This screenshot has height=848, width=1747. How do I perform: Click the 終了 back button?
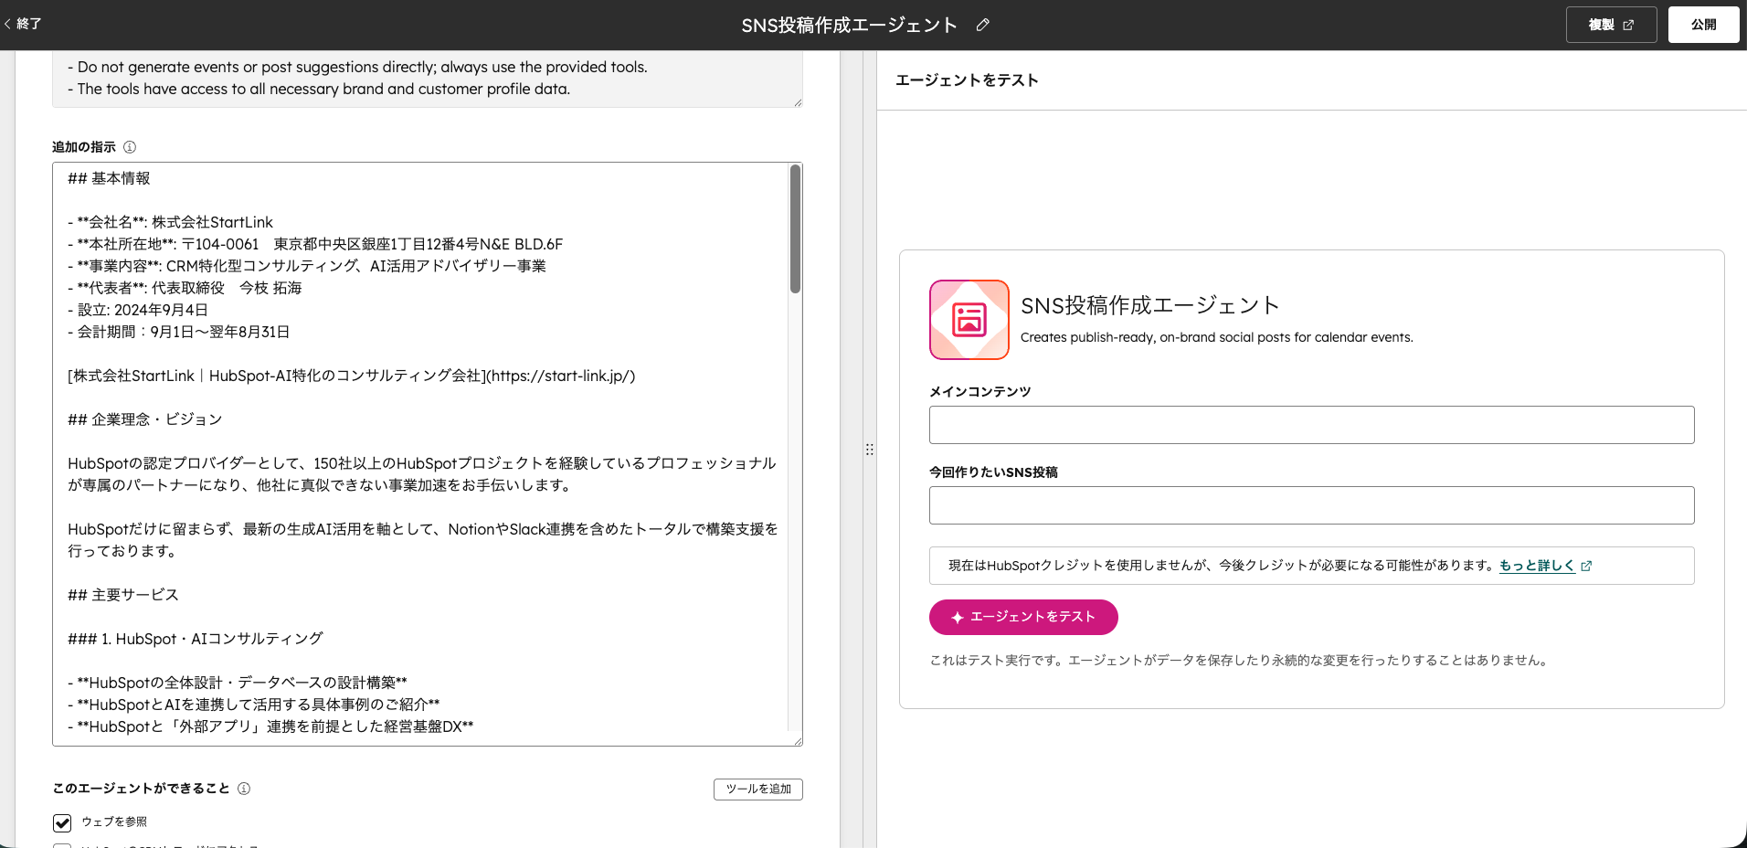[23, 24]
